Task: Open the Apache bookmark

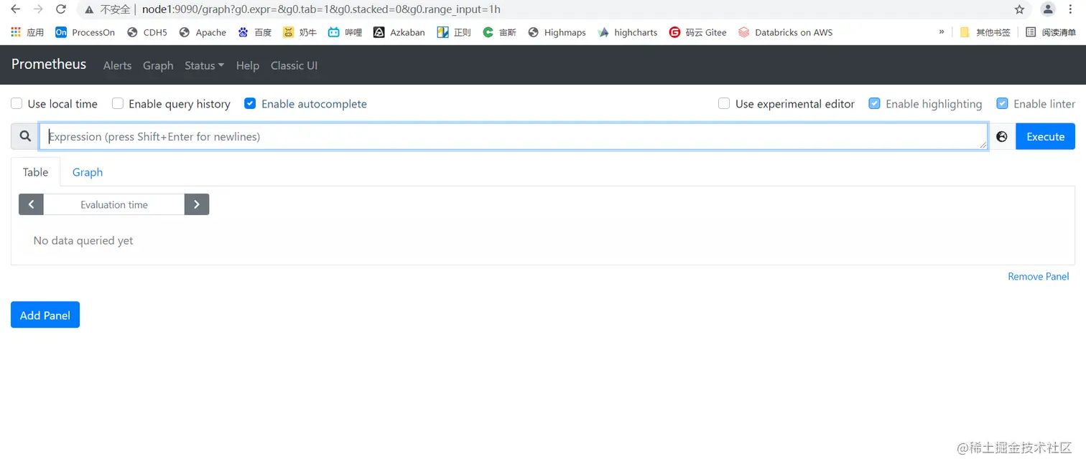Action: pyautogui.click(x=203, y=32)
